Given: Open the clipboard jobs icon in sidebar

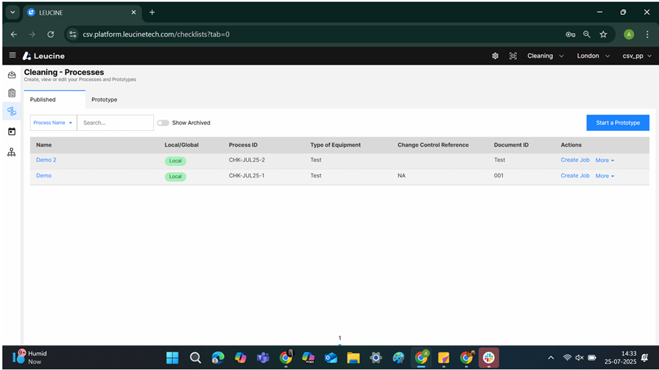Looking at the screenshot, I should 11,93.
